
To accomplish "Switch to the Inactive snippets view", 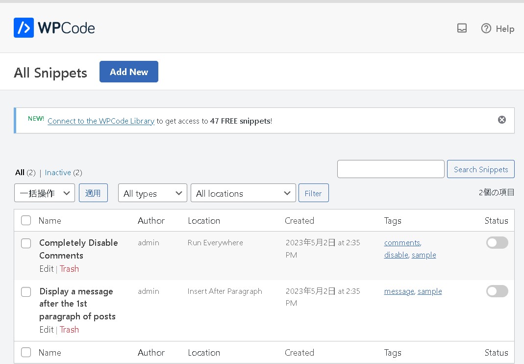I will (x=59, y=172).
